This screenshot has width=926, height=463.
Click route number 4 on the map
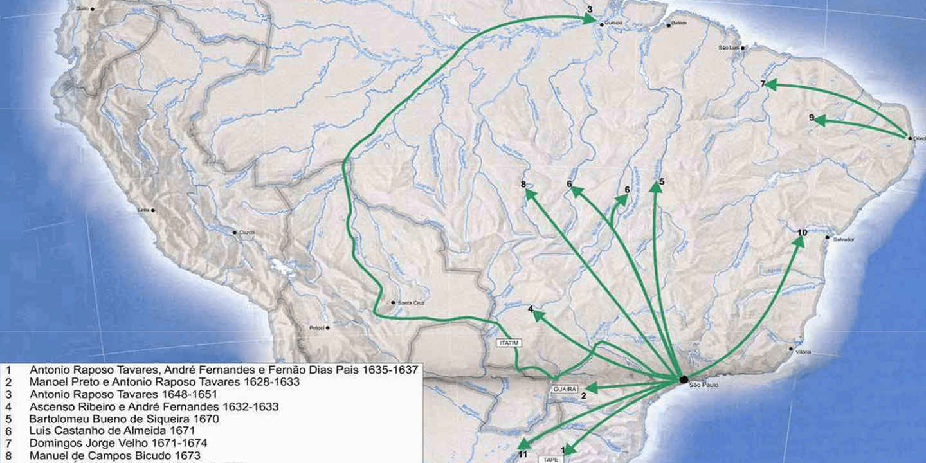tap(531, 309)
